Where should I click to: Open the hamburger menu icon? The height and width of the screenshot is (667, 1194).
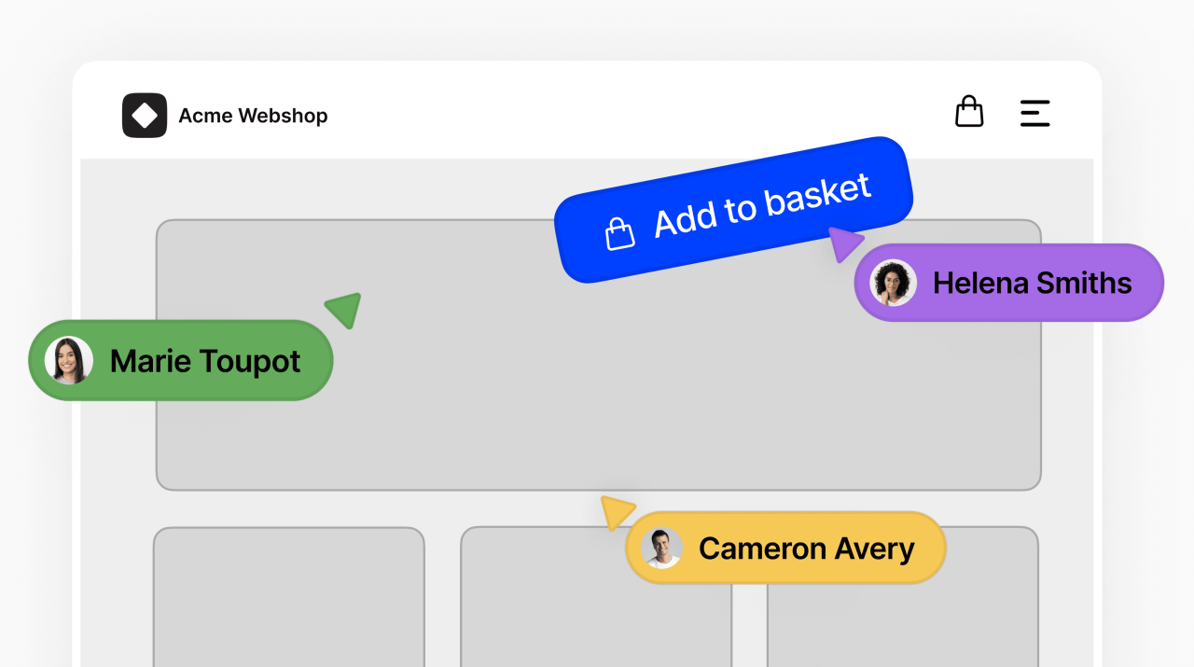1035,112
